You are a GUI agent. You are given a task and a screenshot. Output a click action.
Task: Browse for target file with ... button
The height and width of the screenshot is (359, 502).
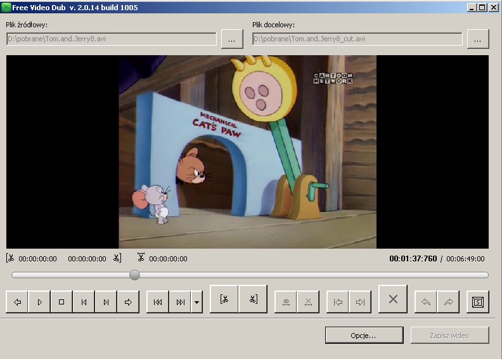[x=478, y=39]
